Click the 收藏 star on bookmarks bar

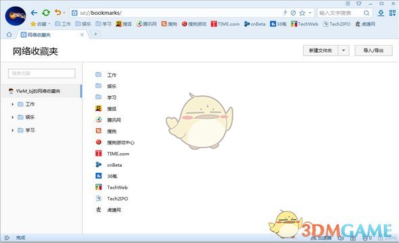click(33, 24)
